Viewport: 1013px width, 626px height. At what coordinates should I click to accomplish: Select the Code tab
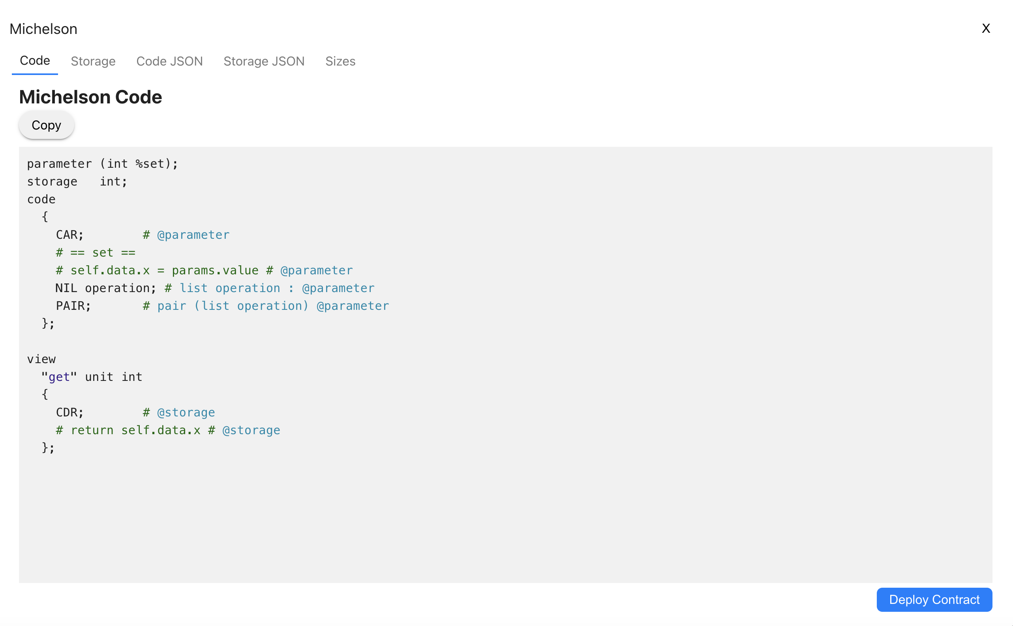point(35,60)
